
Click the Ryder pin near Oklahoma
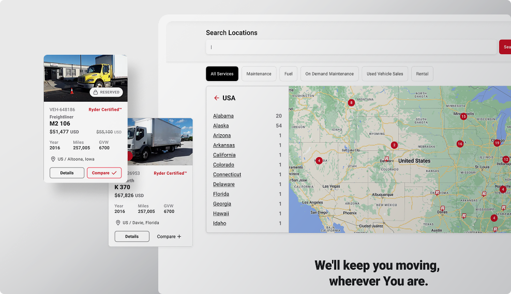[438, 193]
